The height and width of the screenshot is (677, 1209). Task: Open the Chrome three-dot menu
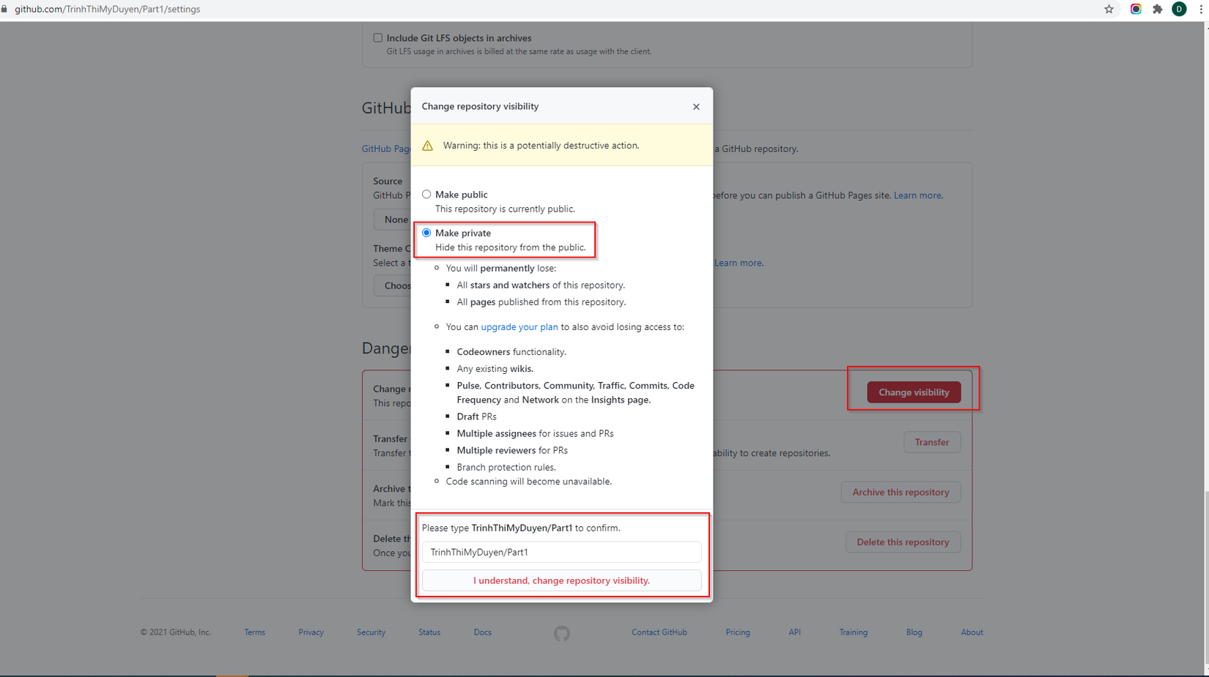(x=1201, y=10)
